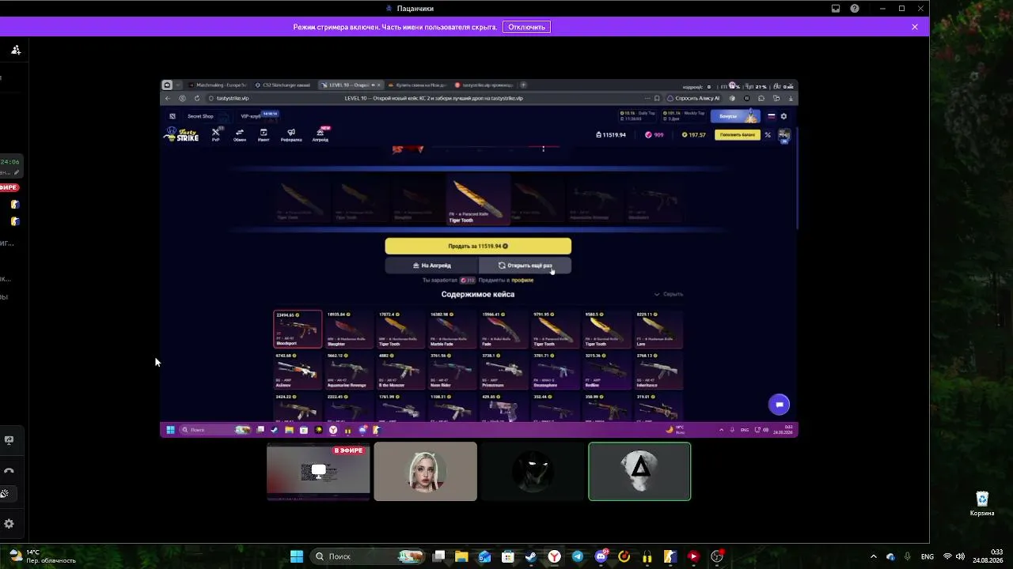The image size is (1013, 569).
Task: Click the Отключить streamer mode button
Action: [527, 27]
